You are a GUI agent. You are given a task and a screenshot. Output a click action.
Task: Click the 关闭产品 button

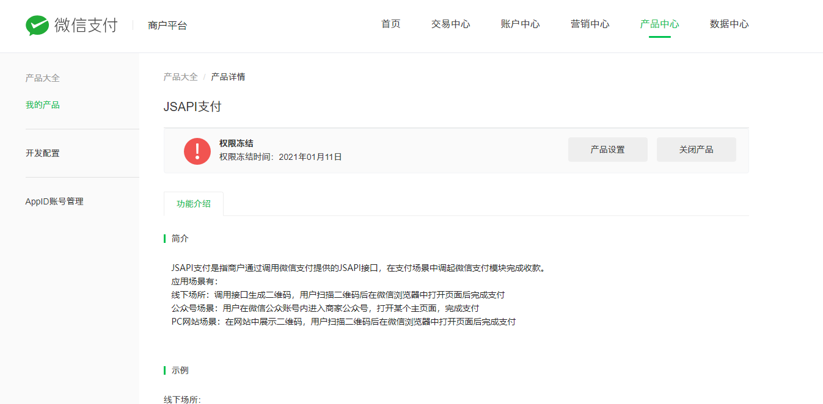click(697, 150)
